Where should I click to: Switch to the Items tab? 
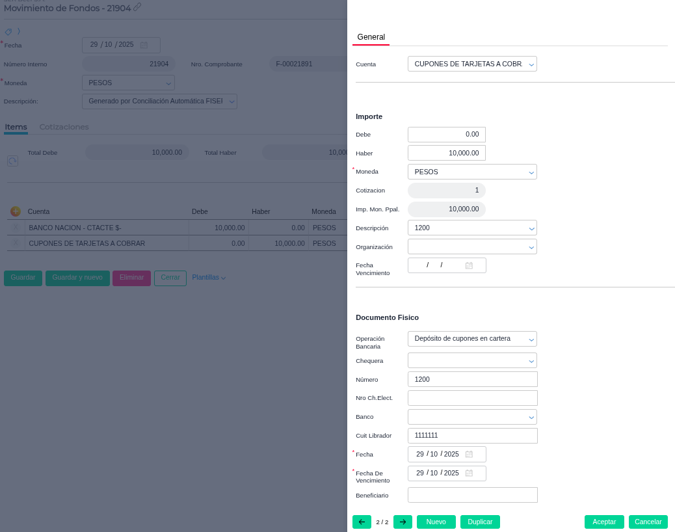[16, 127]
